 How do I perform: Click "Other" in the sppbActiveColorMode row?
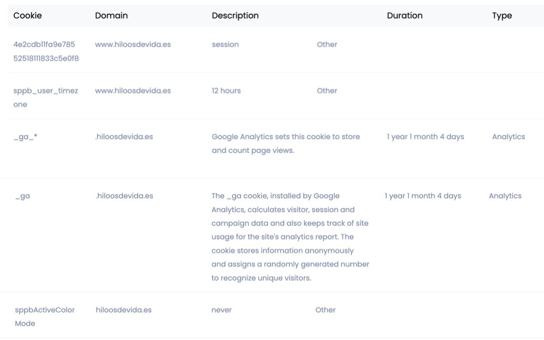pyautogui.click(x=325, y=310)
